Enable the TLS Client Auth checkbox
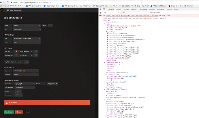This screenshot has height=118, width=199. pos(16,55)
